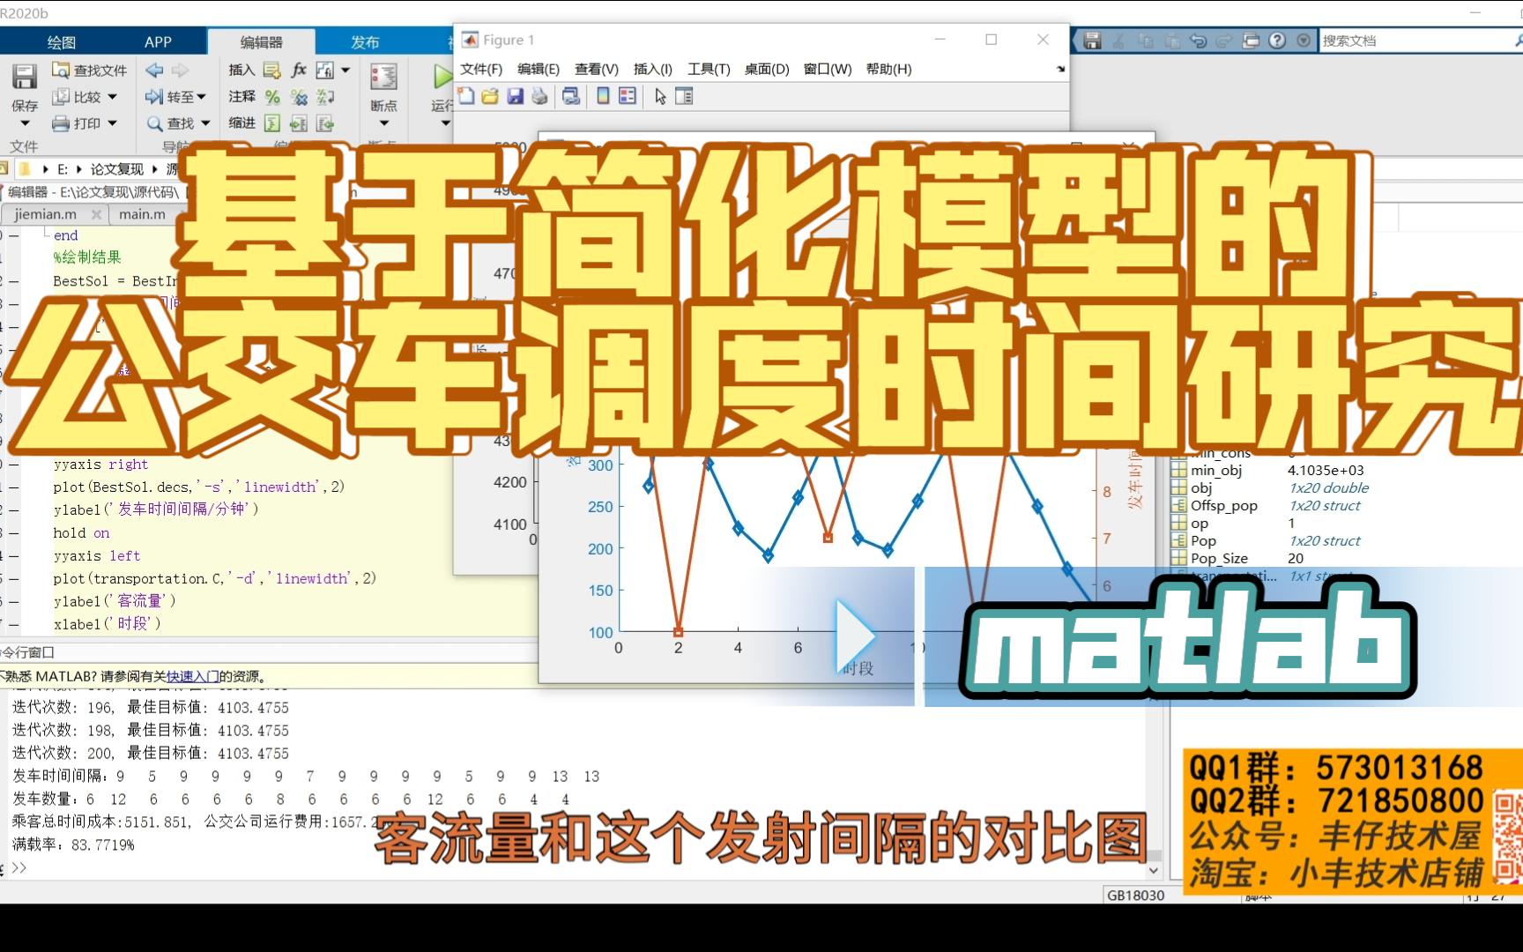Print figure icon in Figure 1 toolbar
Image resolution: width=1523 pixels, height=952 pixels.
coord(540,96)
